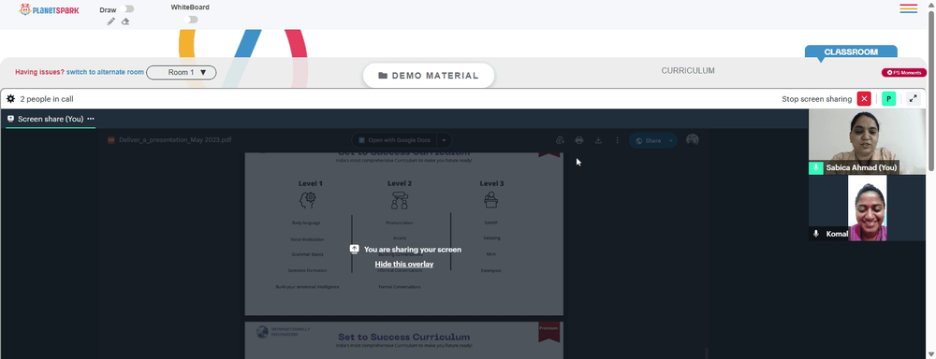Click the red stop screen sharing X
936x359 pixels.
[864, 99]
